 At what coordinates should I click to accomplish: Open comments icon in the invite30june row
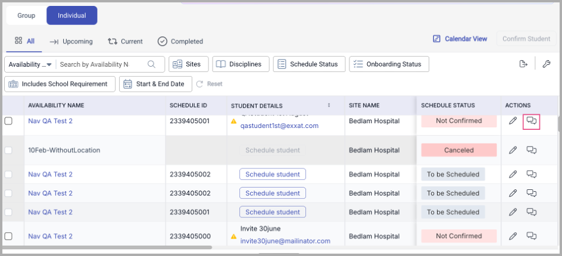[x=532, y=236]
